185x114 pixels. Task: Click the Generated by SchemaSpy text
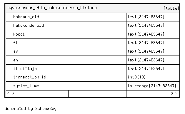[31, 109]
